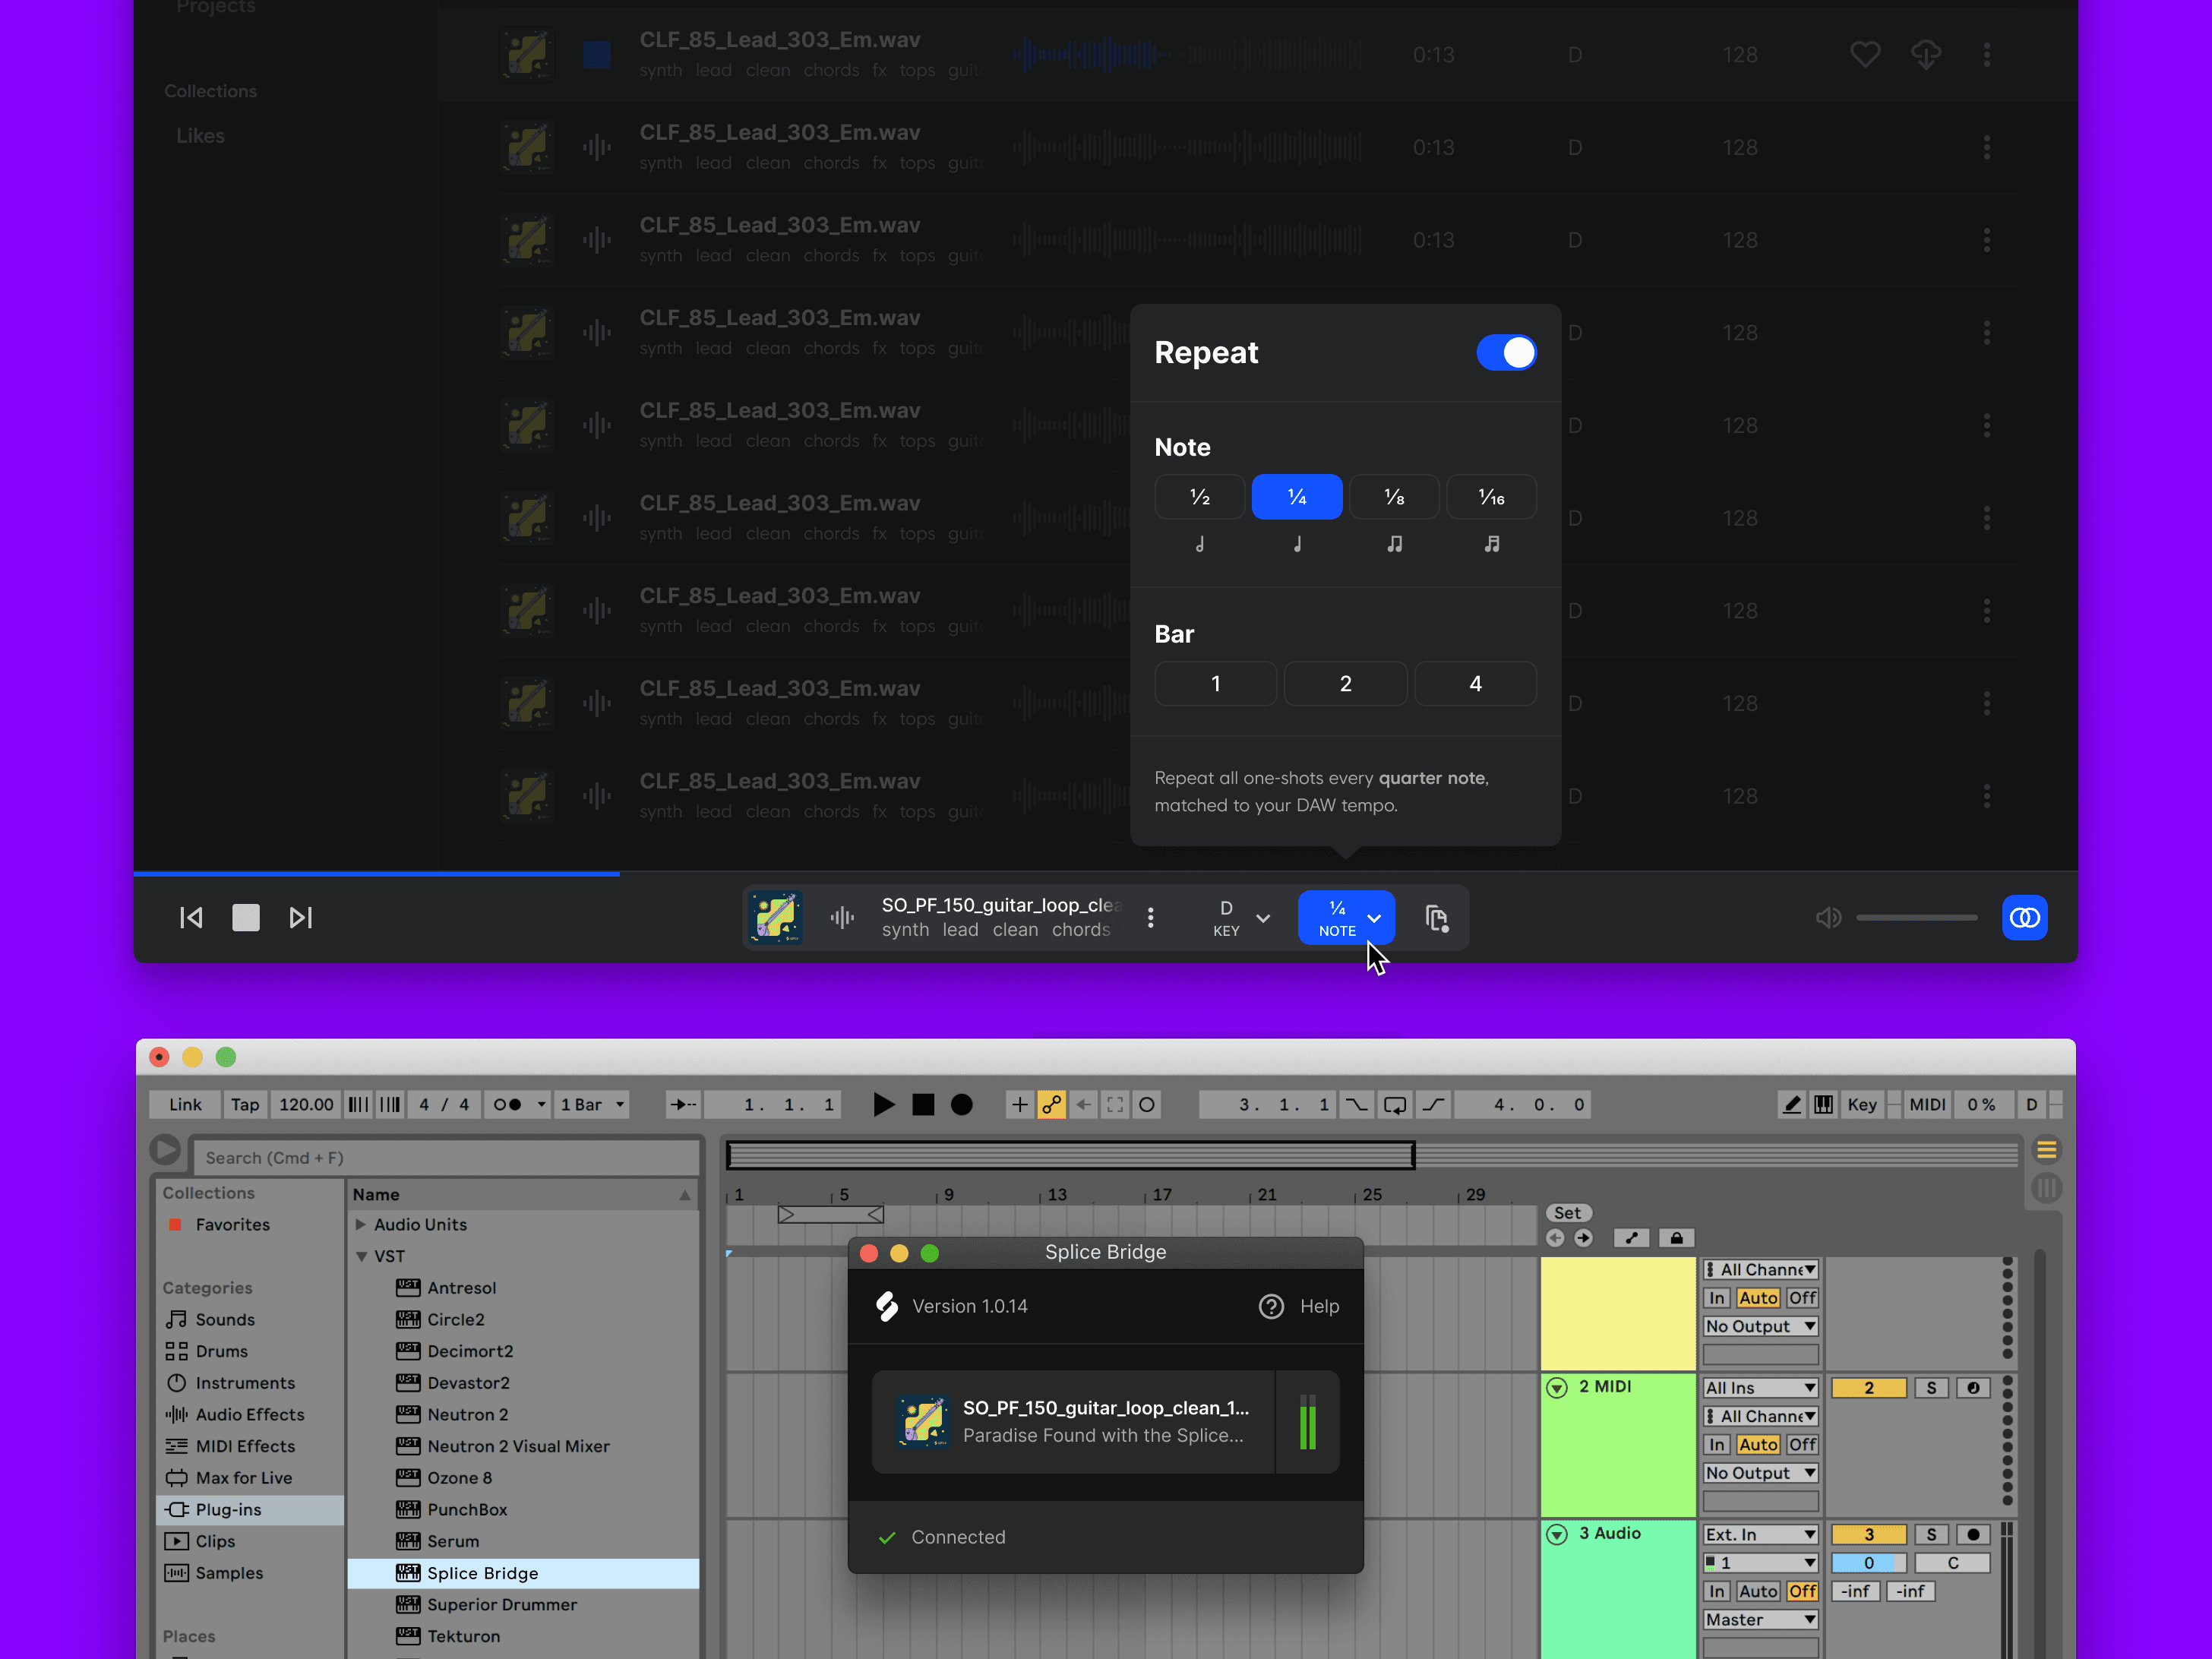This screenshot has height=1659, width=2212.
Task: Choose the 1/8 note repeat option
Action: (1394, 497)
